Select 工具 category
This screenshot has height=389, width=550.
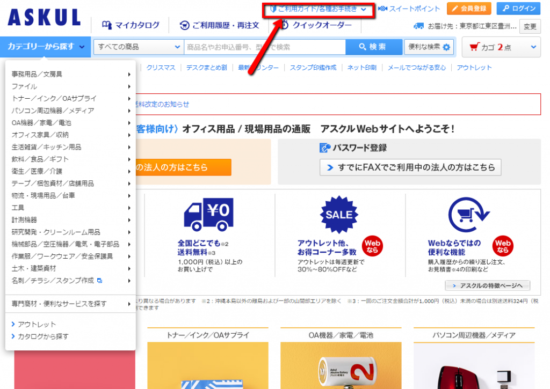point(18,208)
